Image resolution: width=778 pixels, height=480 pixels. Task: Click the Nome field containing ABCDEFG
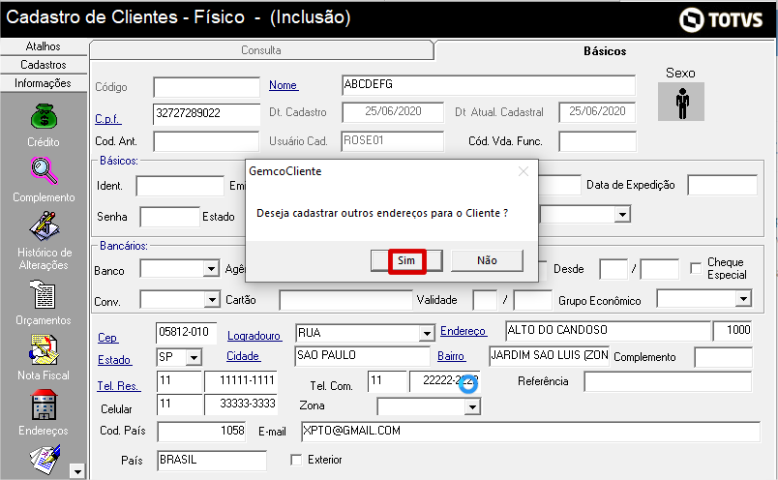(x=489, y=85)
